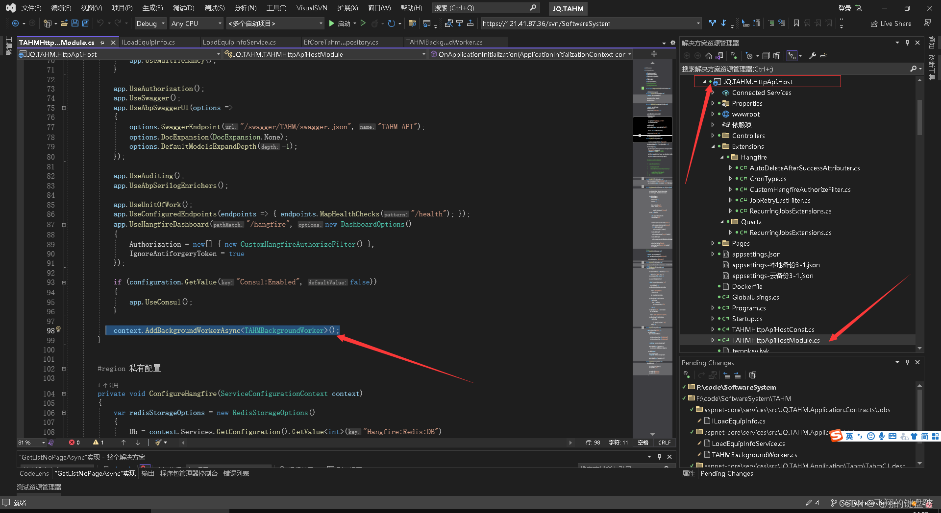The image size is (941, 513).
Task: Open startup projects dropdown
Action: pos(275,23)
